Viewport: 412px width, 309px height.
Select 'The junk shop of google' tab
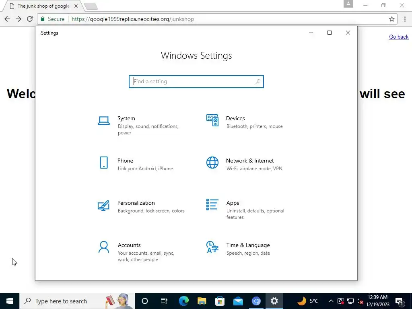(43, 6)
